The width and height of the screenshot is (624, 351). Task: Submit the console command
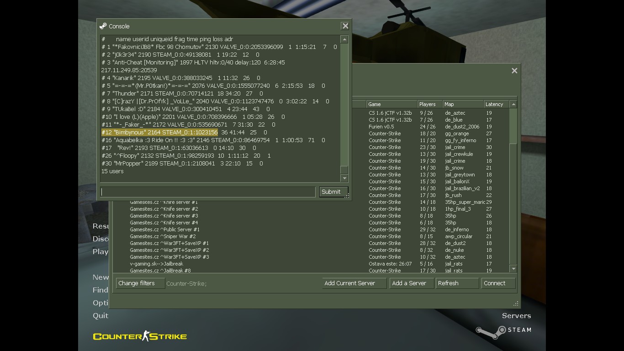(333, 192)
